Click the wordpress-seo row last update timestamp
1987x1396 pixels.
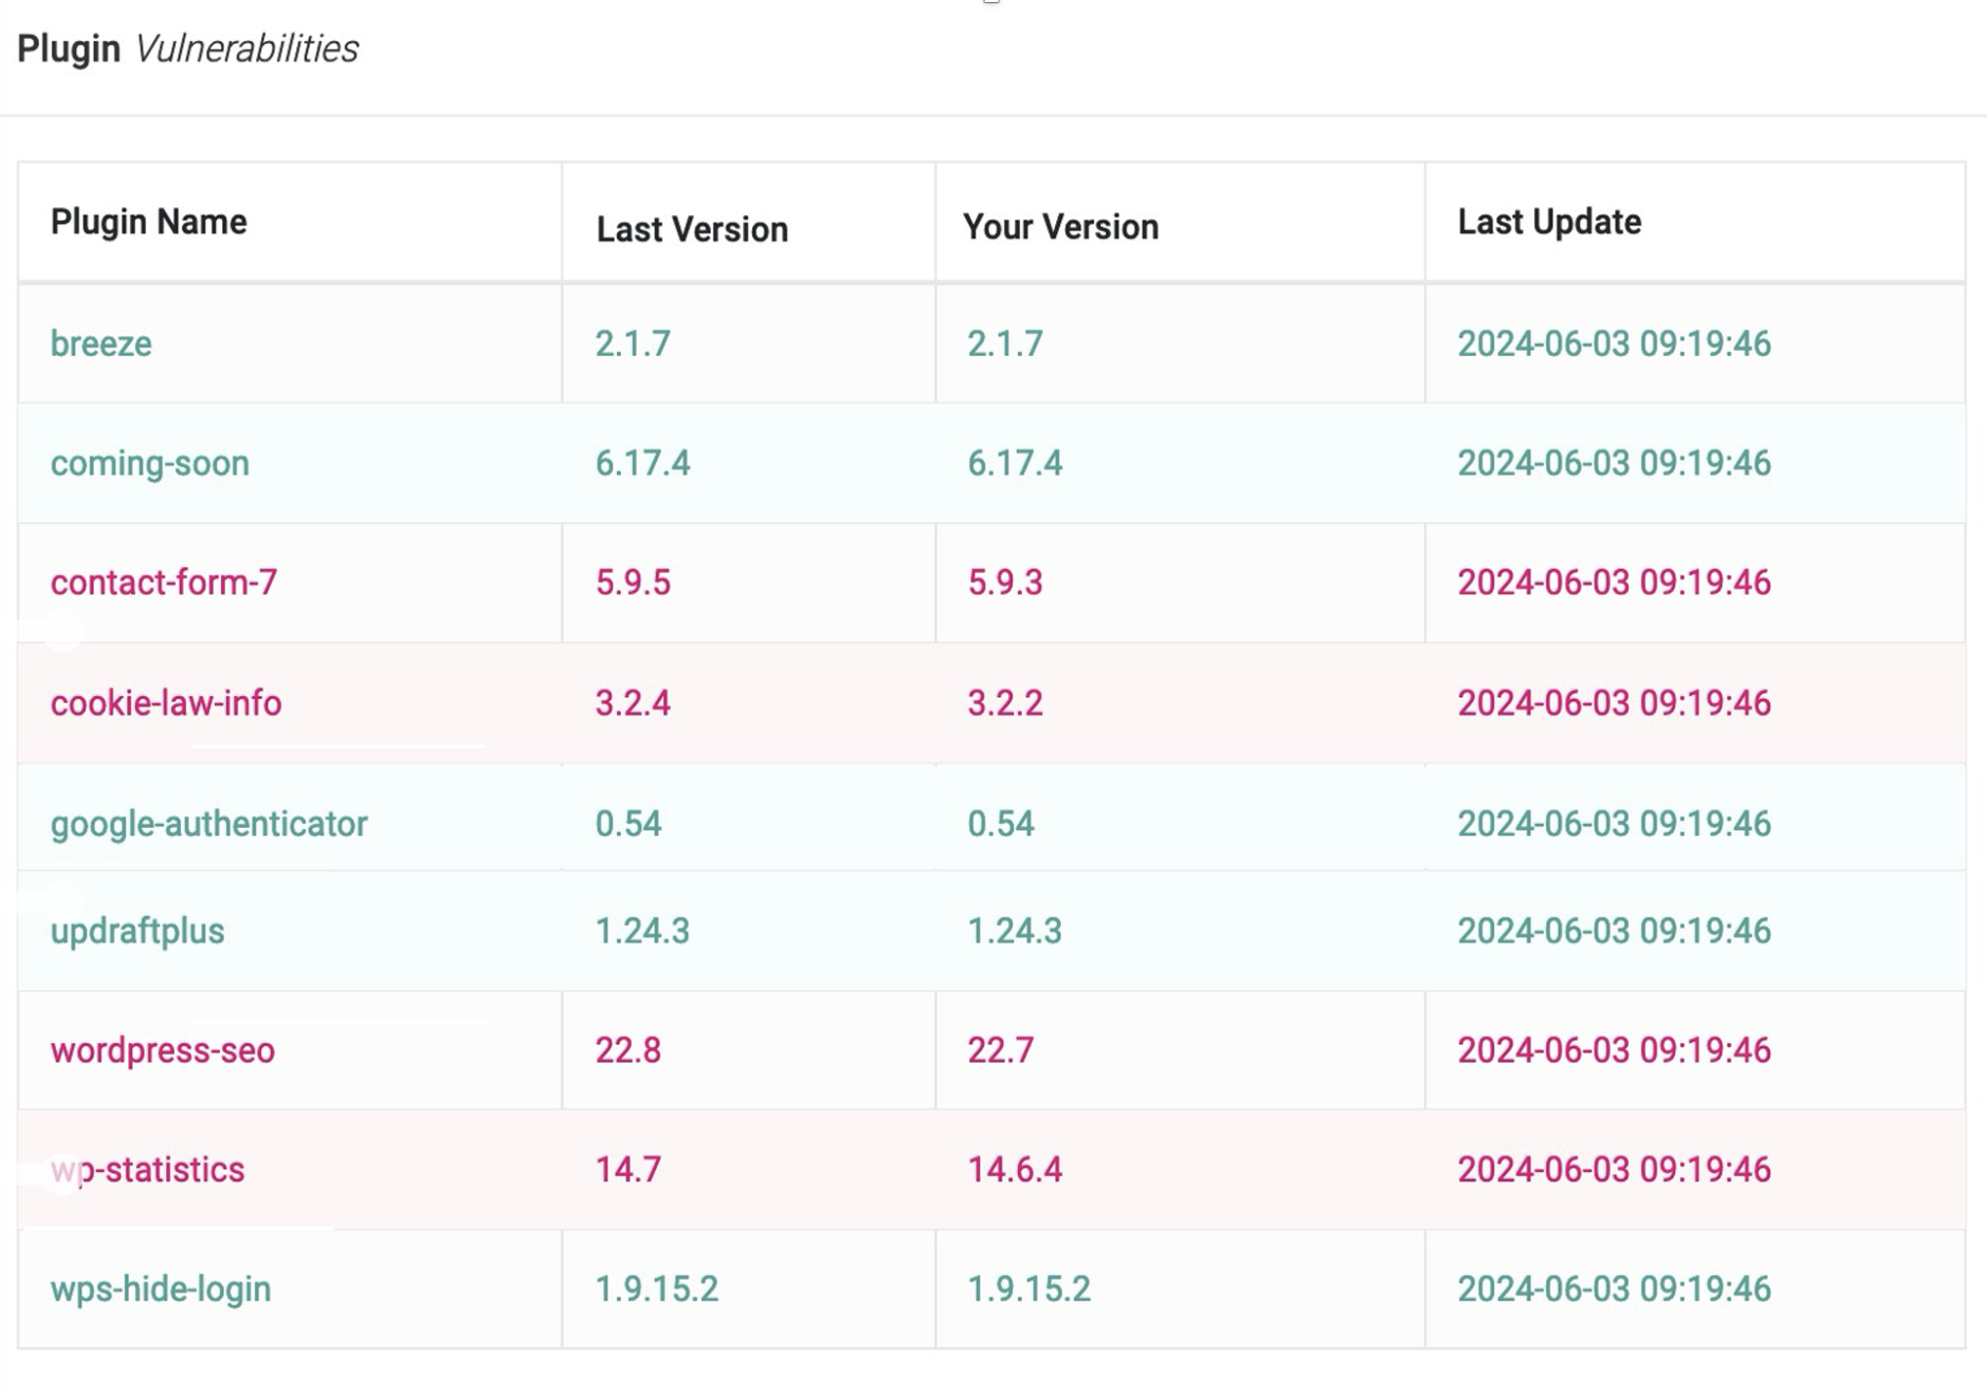(x=1614, y=1051)
